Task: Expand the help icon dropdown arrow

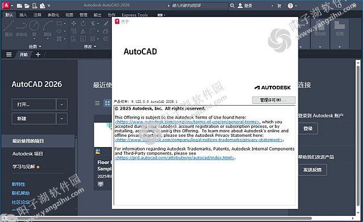Action: pos(296,6)
